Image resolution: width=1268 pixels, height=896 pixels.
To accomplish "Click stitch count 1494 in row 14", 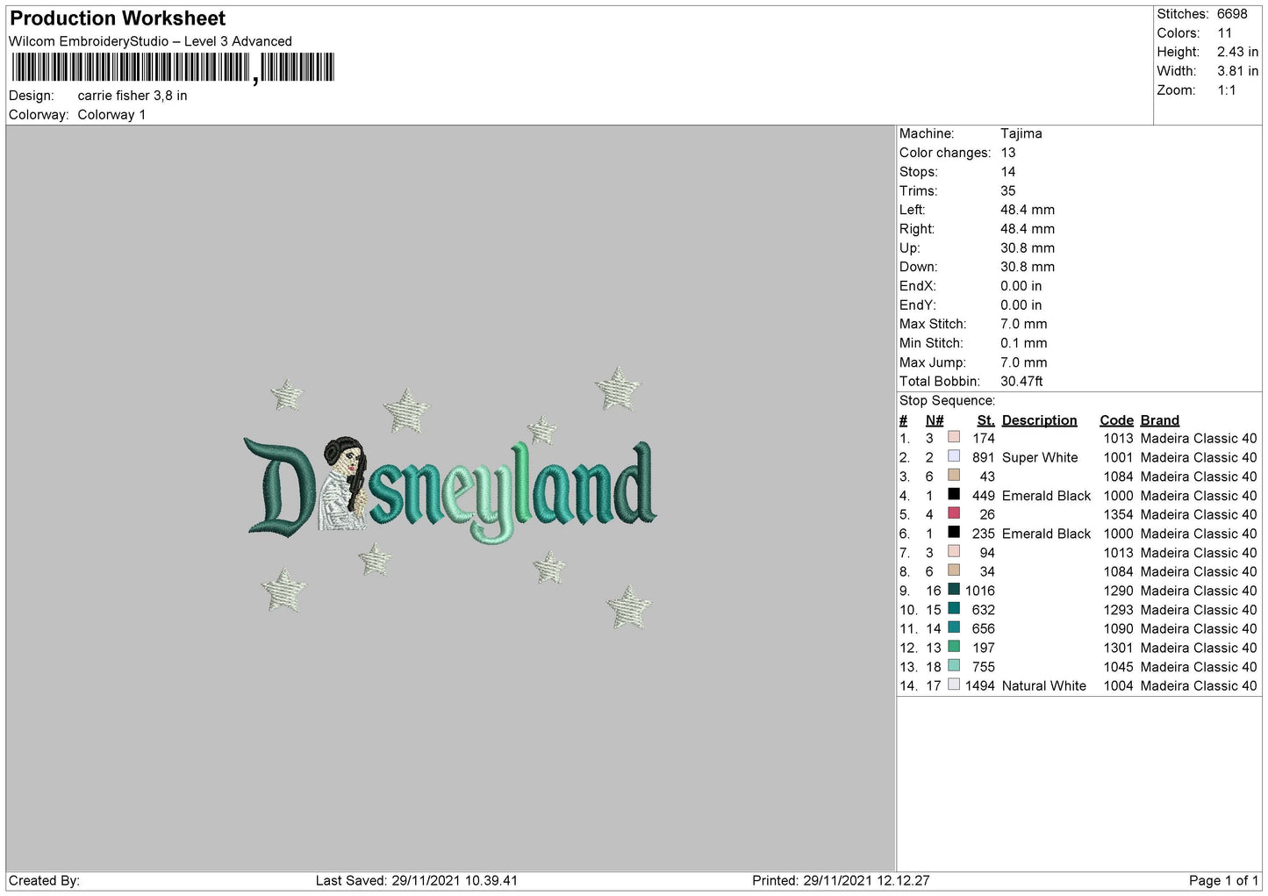I will 980,686.
